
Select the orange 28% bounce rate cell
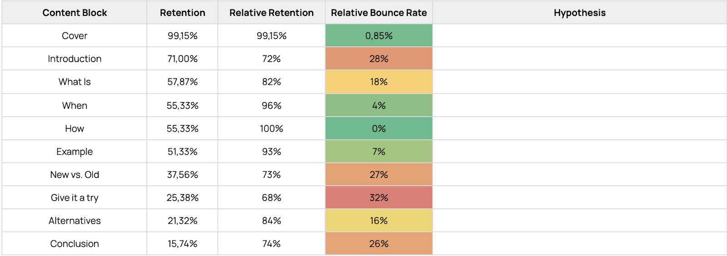[378, 59]
